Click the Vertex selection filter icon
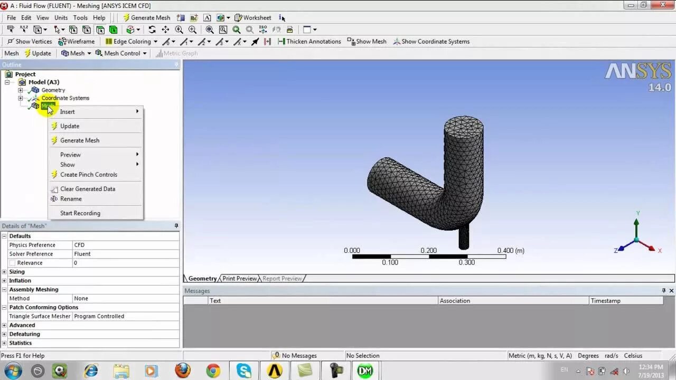 73,30
